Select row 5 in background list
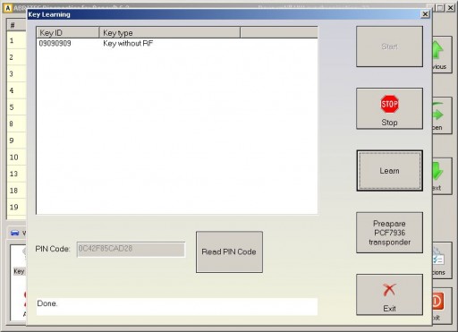Image resolution: width=458 pixels, height=332 pixels. coord(16,107)
